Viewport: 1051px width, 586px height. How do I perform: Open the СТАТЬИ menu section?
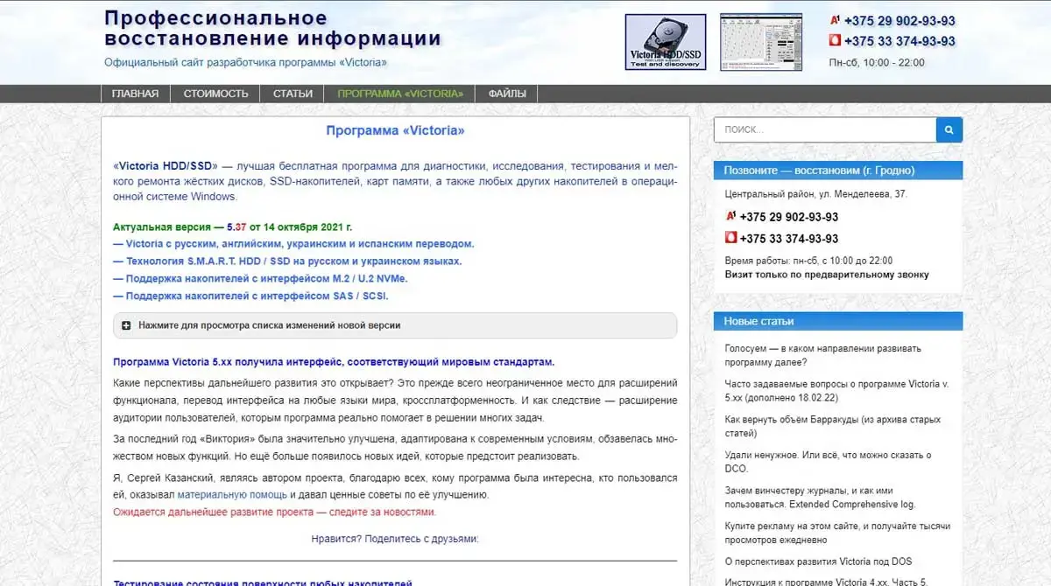pos(293,94)
